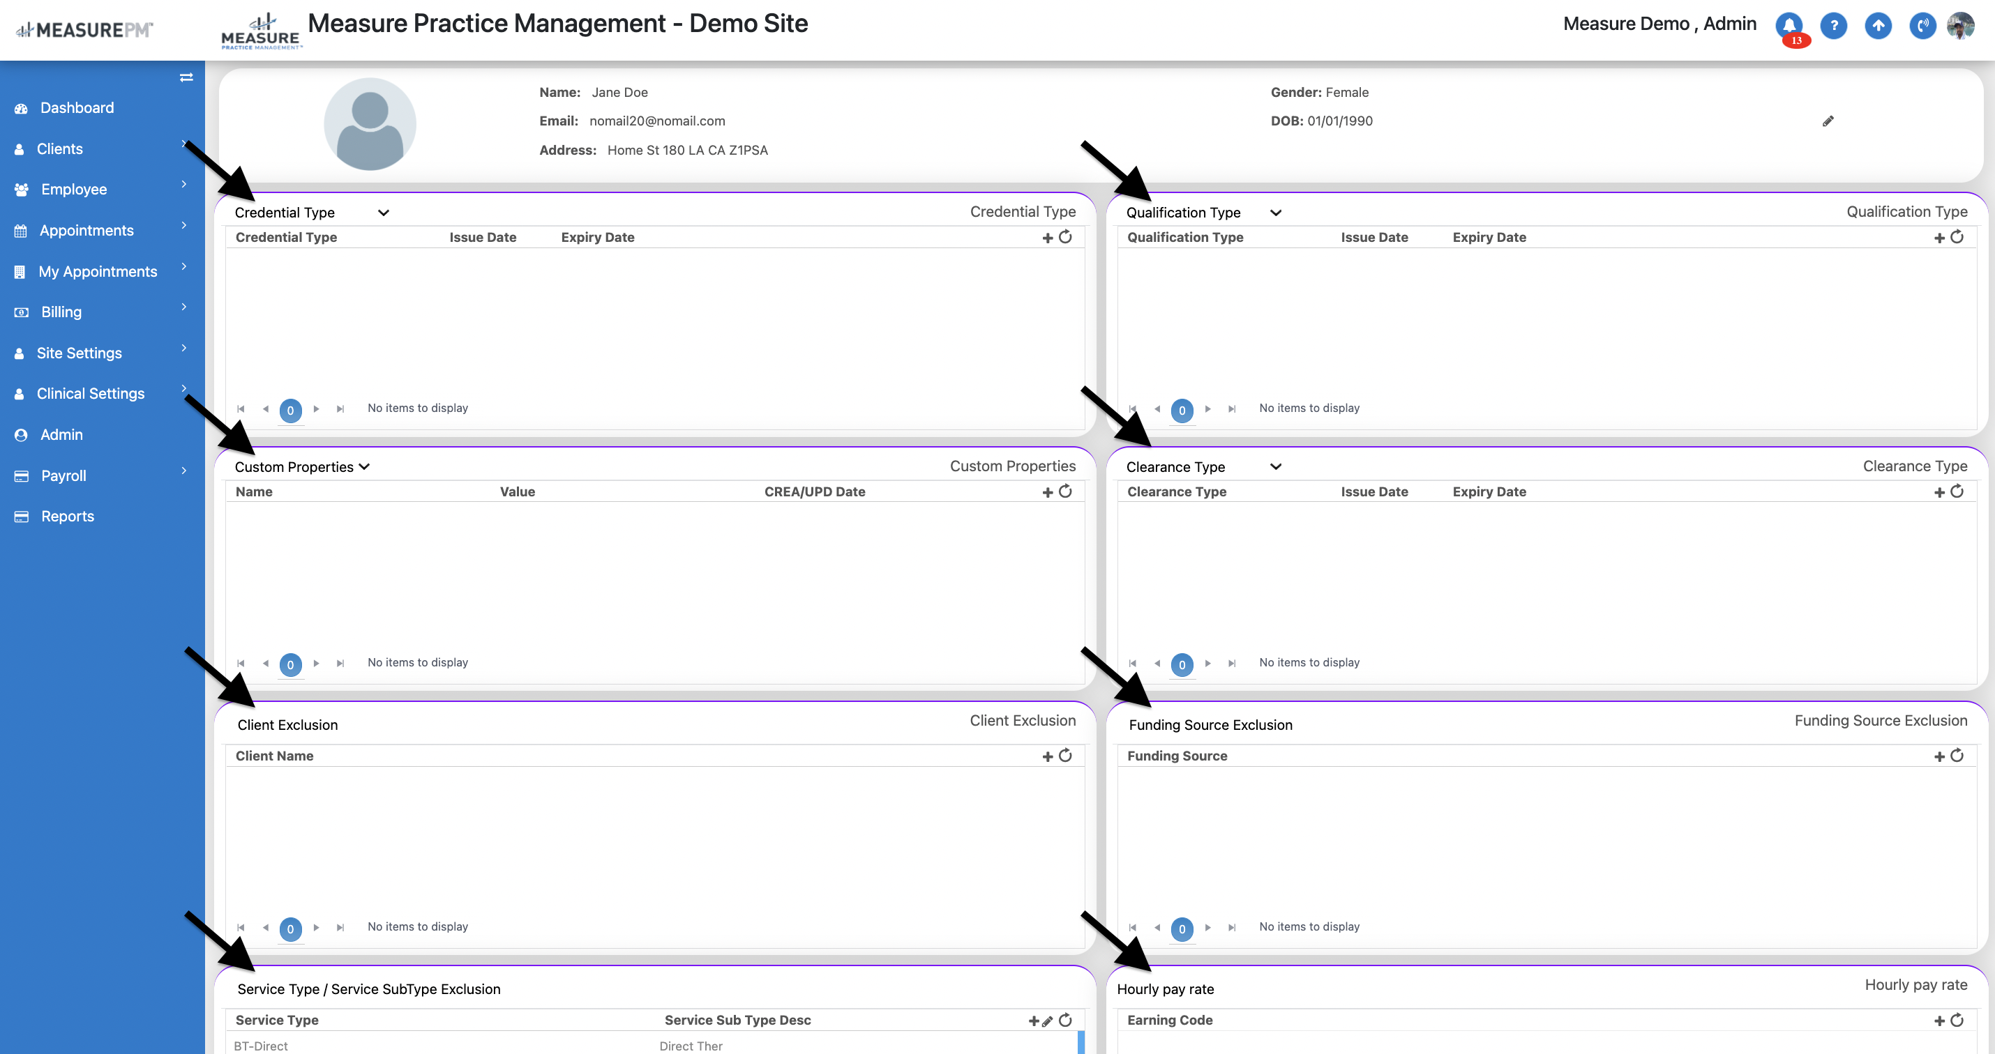
Task: Open Dashboard from the sidebar
Action: (x=77, y=107)
